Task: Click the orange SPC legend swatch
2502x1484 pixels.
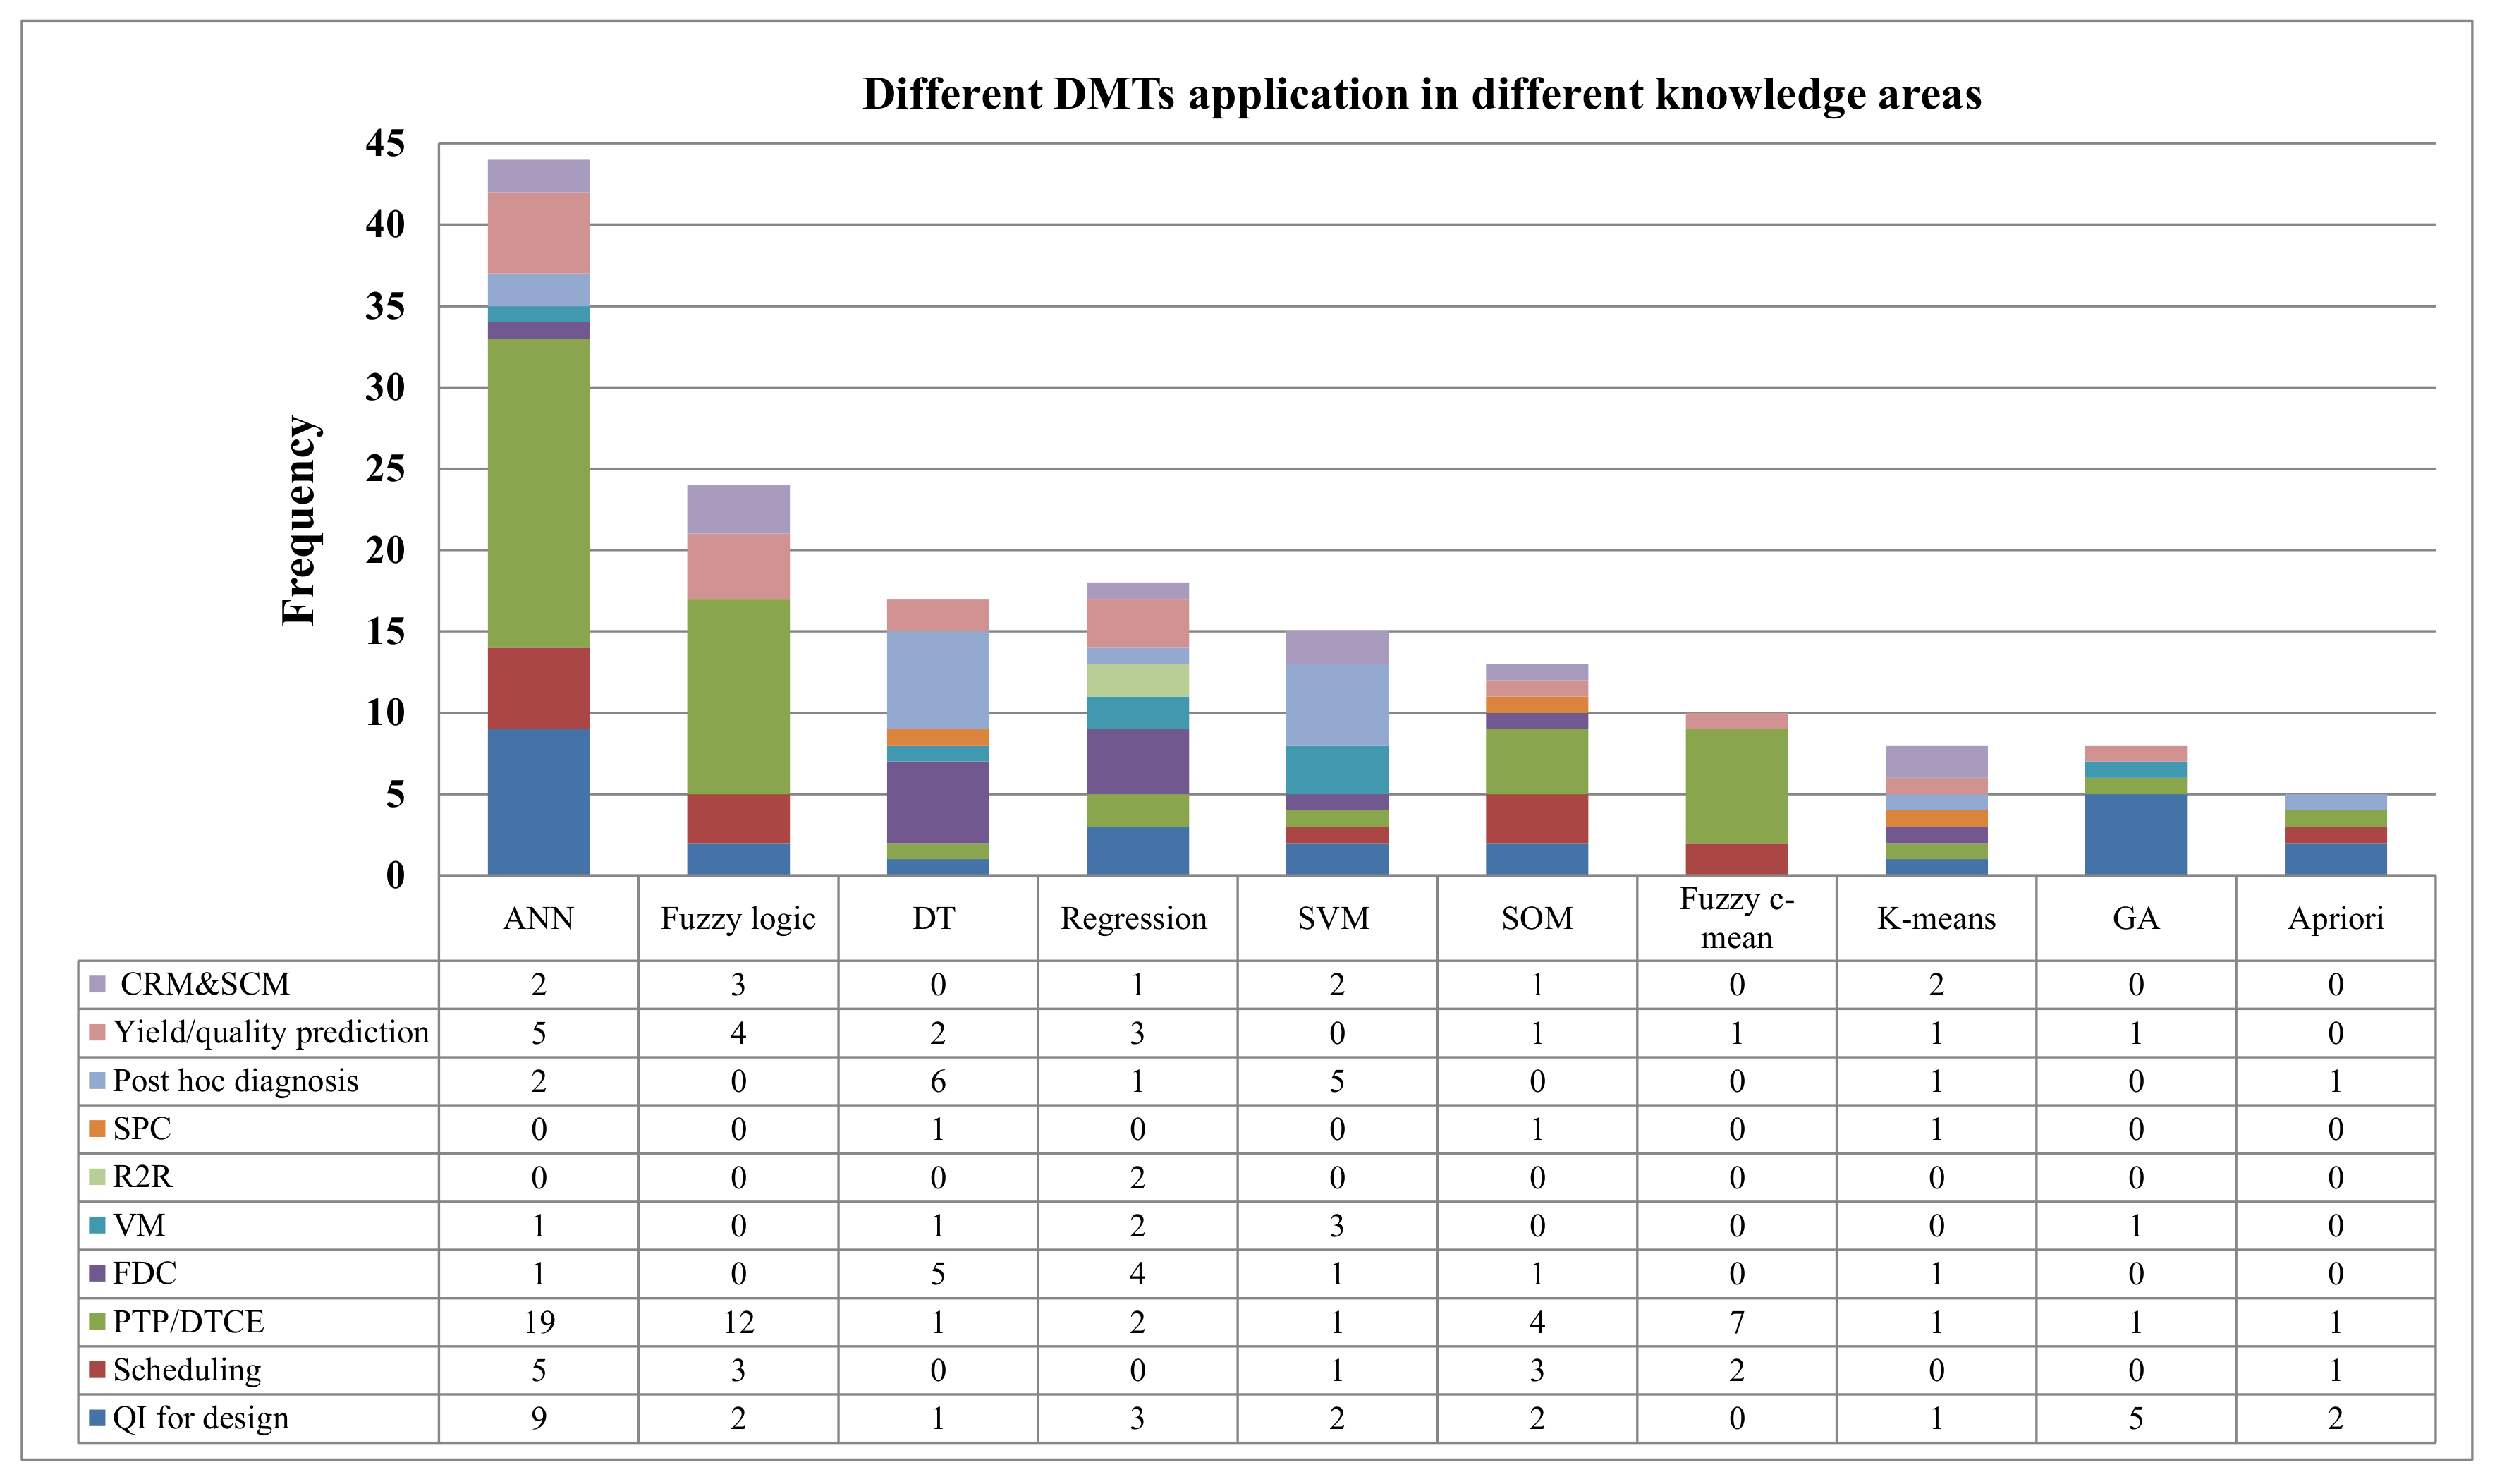Action: [97, 1129]
